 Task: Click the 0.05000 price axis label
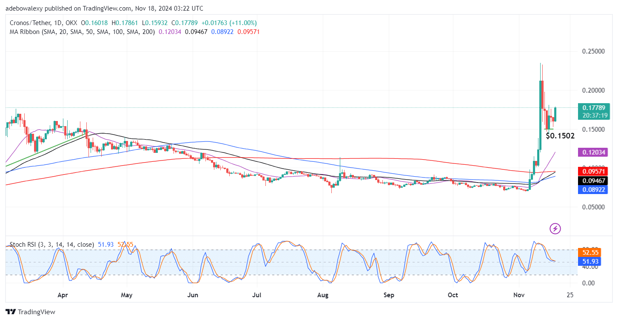592,207
